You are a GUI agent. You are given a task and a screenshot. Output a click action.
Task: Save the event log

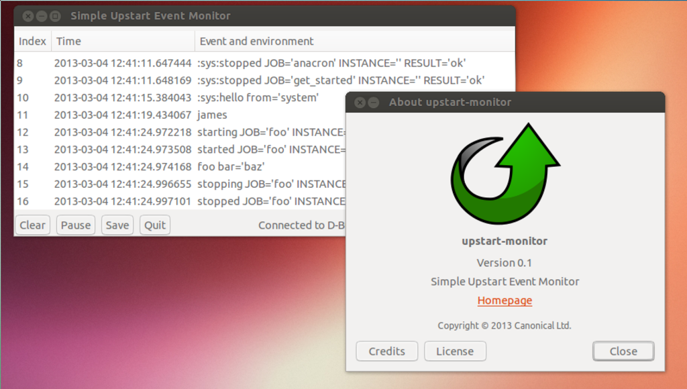click(x=117, y=225)
